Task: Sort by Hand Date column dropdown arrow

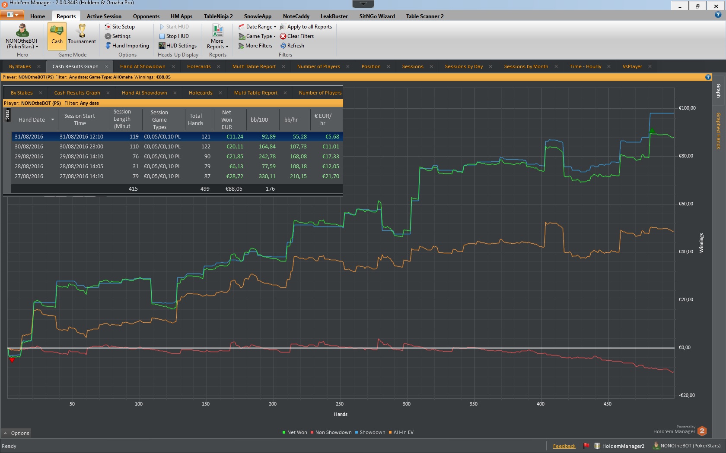Action: pos(53,120)
